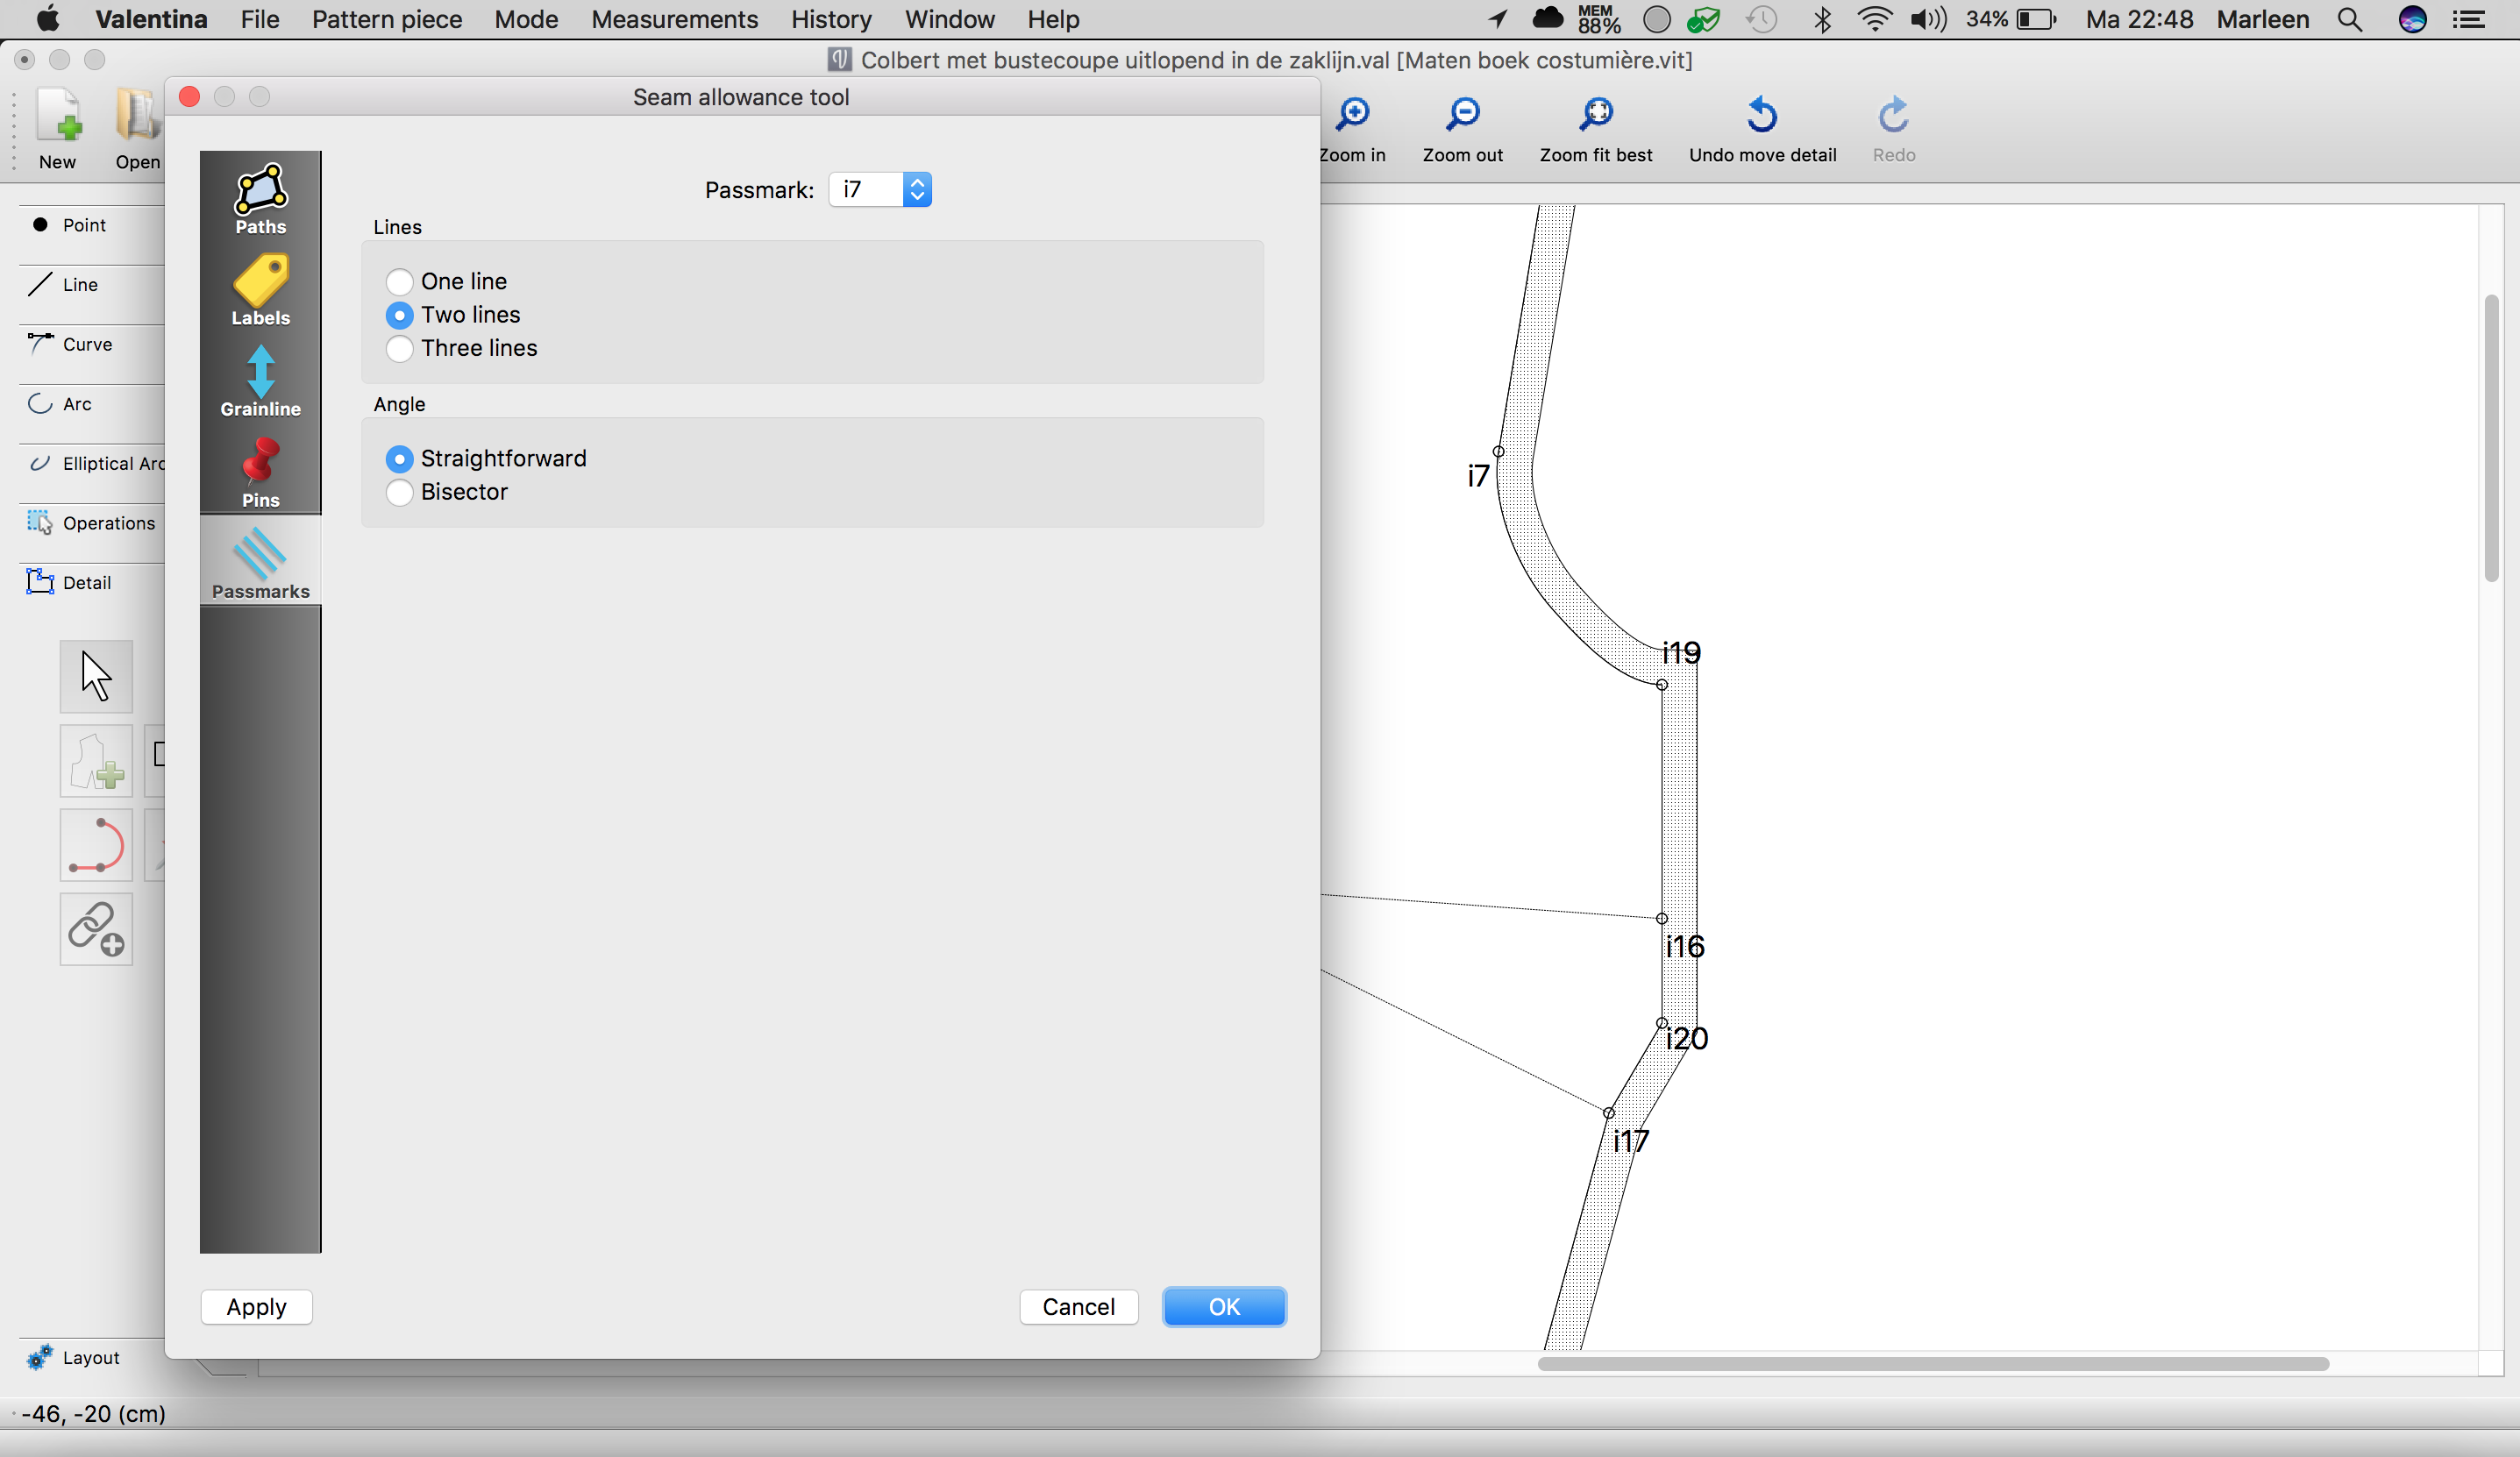The image size is (2520, 1457).
Task: Choose the Bisector angle option
Action: click(399, 492)
